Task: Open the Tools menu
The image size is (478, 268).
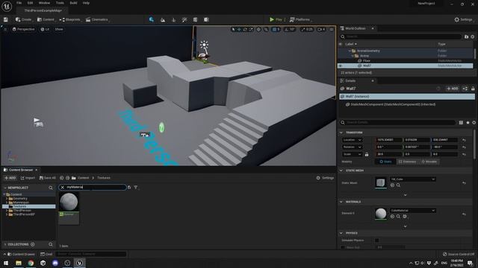Action: tap(60, 3)
